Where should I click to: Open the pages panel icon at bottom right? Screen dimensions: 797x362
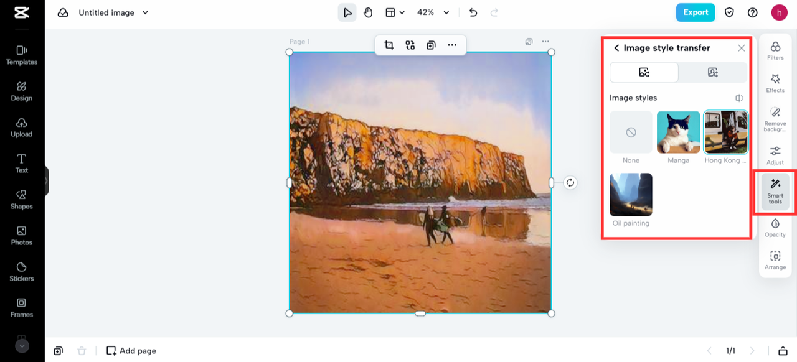783,351
